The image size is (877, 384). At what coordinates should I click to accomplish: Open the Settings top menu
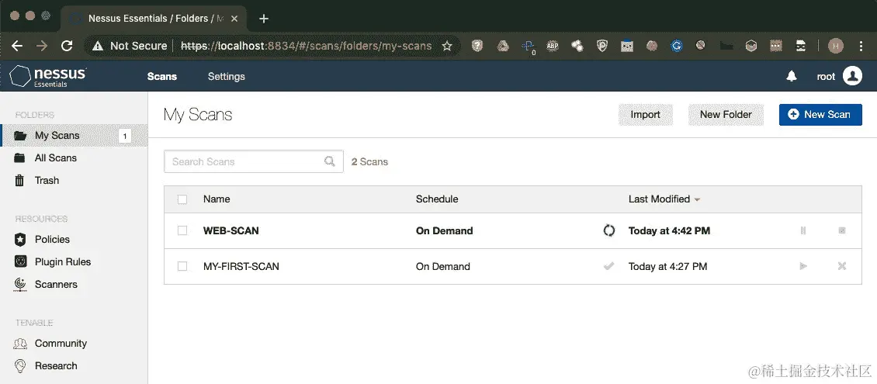pyautogui.click(x=227, y=77)
